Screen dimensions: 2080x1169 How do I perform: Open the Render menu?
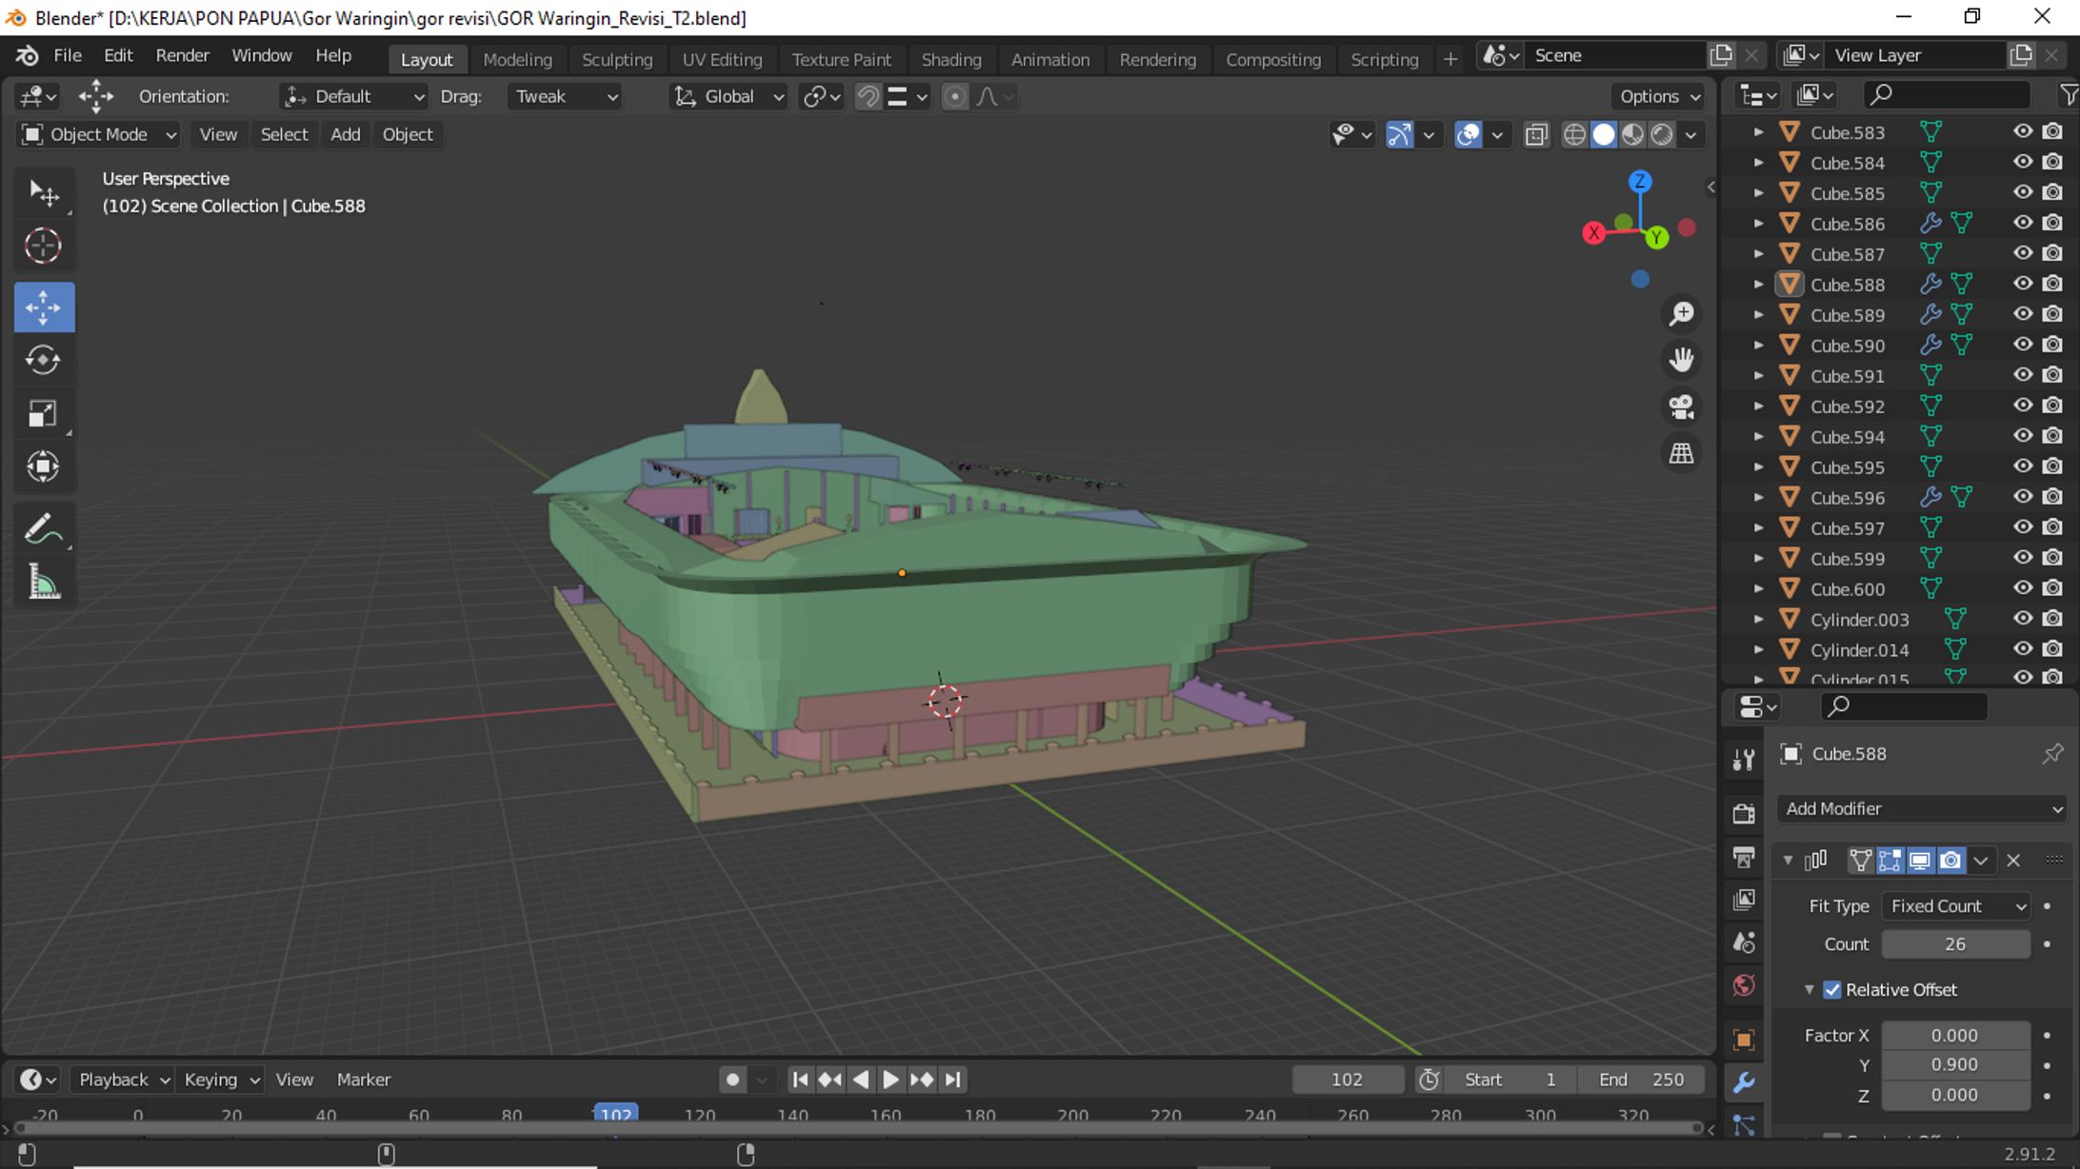(182, 55)
